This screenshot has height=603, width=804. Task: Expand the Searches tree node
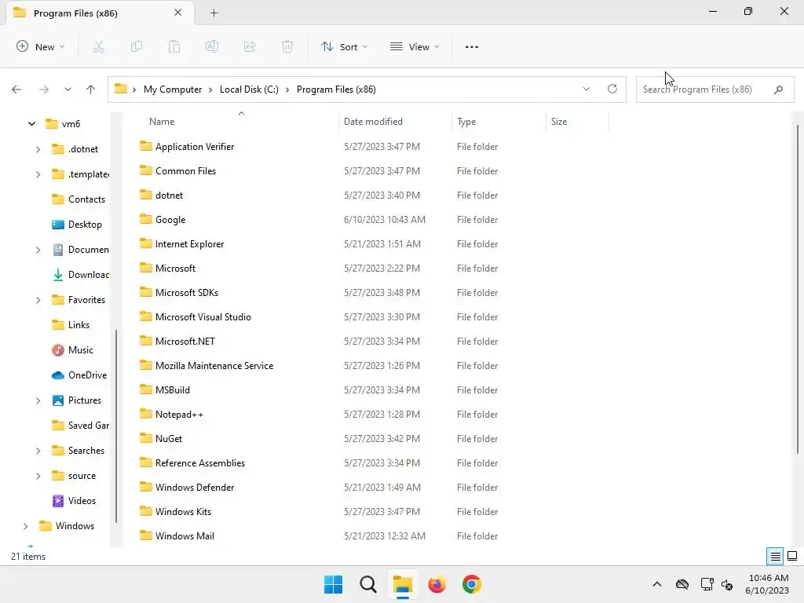point(38,451)
